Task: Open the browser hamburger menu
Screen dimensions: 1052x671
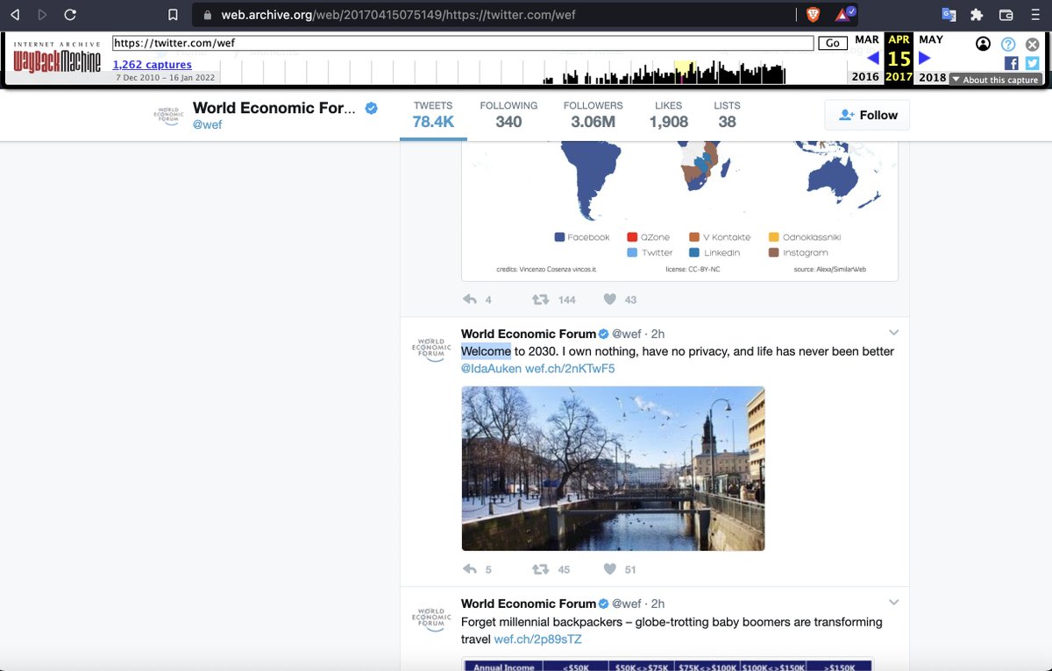Action: pos(1034,15)
